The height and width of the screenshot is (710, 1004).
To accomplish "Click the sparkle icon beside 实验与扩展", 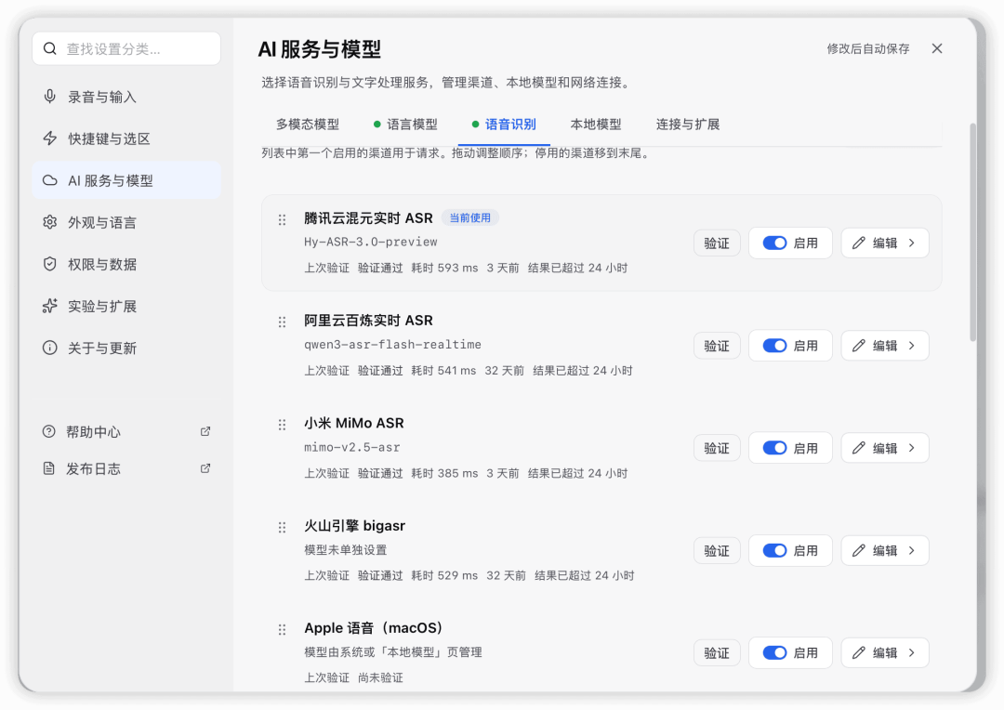I will tap(50, 306).
